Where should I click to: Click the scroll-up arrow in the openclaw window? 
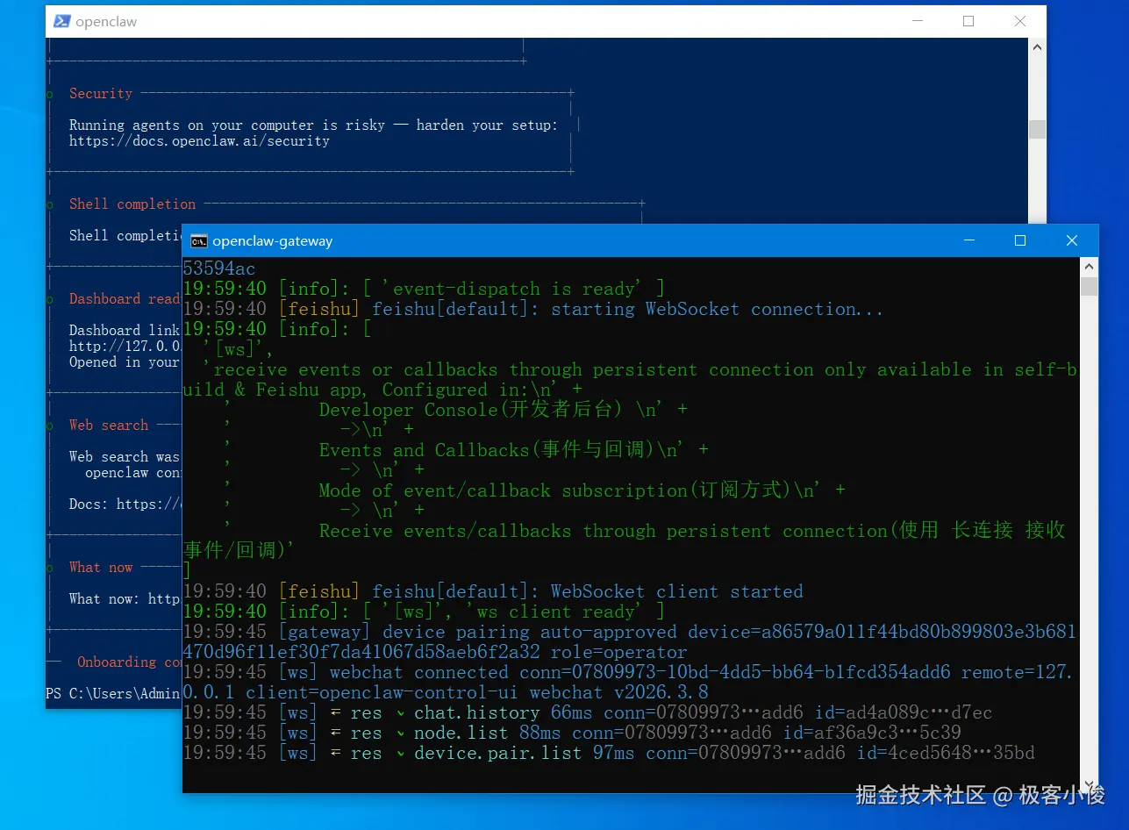[x=1038, y=47]
